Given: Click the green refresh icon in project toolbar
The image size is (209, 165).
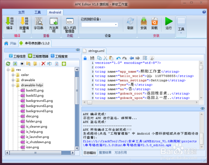Looking at the screenshot, I should (8, 64).
